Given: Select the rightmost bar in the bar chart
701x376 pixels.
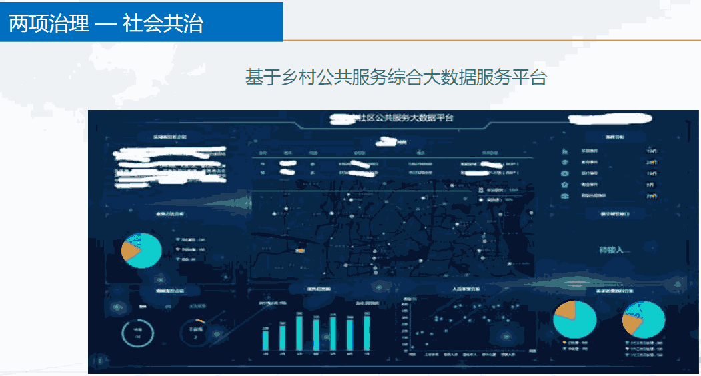Looking at the screenshot, I should (x=366, y=332).
